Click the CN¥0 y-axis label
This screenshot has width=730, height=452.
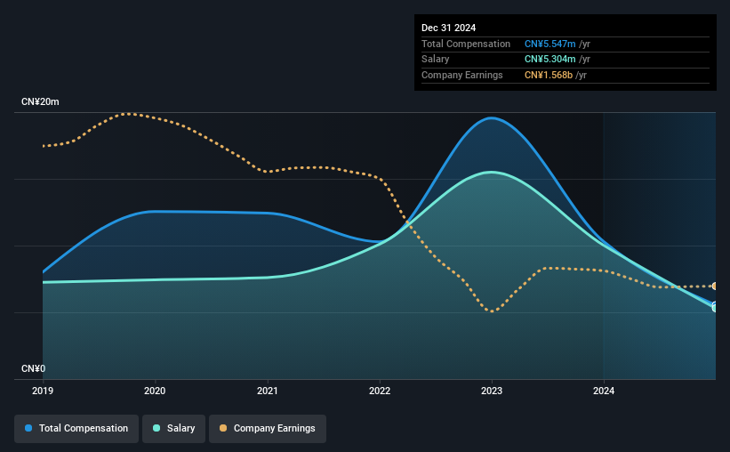tap(34, 368)
